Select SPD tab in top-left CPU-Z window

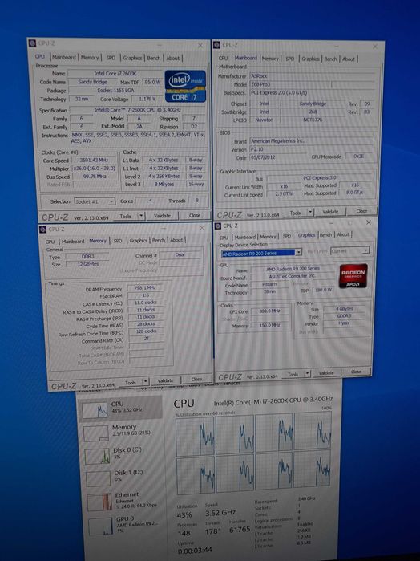[x=111, y=58]
